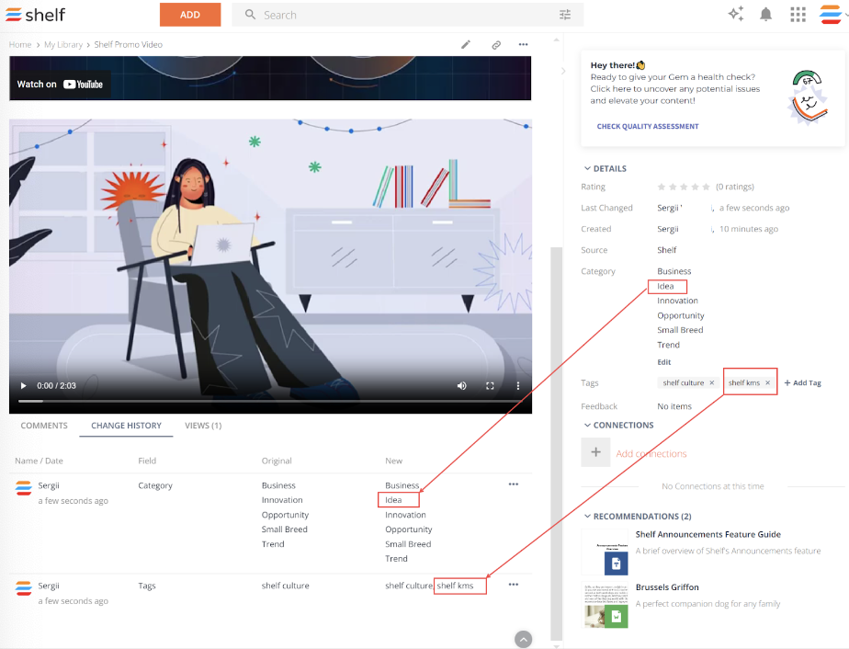Open the search filters icon
This screenshot has height=649, width=849.
point(564,15)
